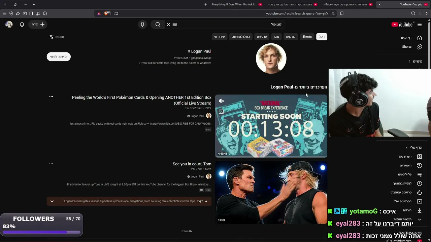Open a new browser tab
Image resolution: width=431 pixels, height=242 pixels.
(205, 4)
